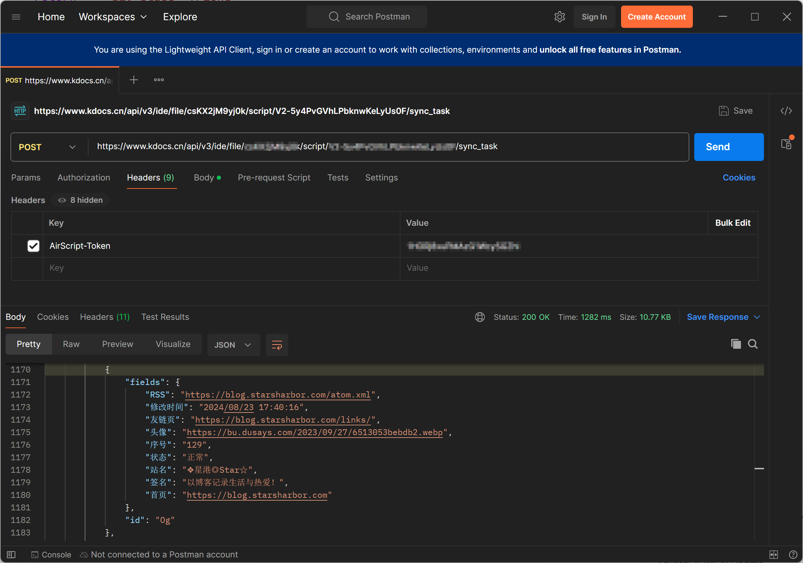Add a new request tab with plus icon
Screen dimensions: 803x563
pos(133,80)
